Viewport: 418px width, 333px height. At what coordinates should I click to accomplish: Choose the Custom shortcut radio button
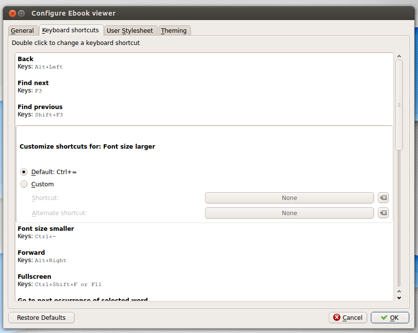[x=24, y=184]
